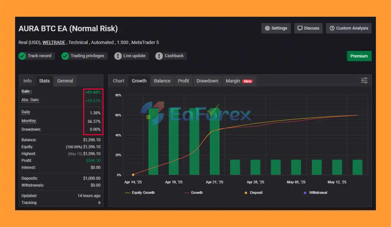This screenshot has width=391, height=227.
Task: Toggle the Growth line legend entry
Action: 193,193
